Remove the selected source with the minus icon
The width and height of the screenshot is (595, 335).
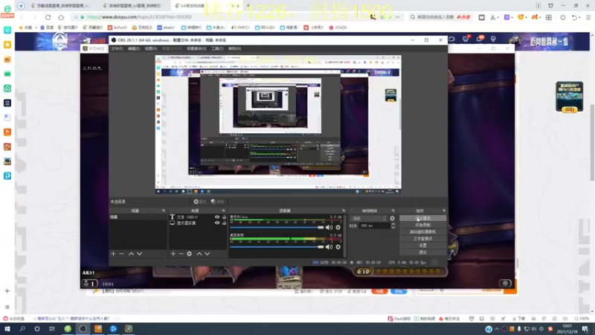[181, 254]
